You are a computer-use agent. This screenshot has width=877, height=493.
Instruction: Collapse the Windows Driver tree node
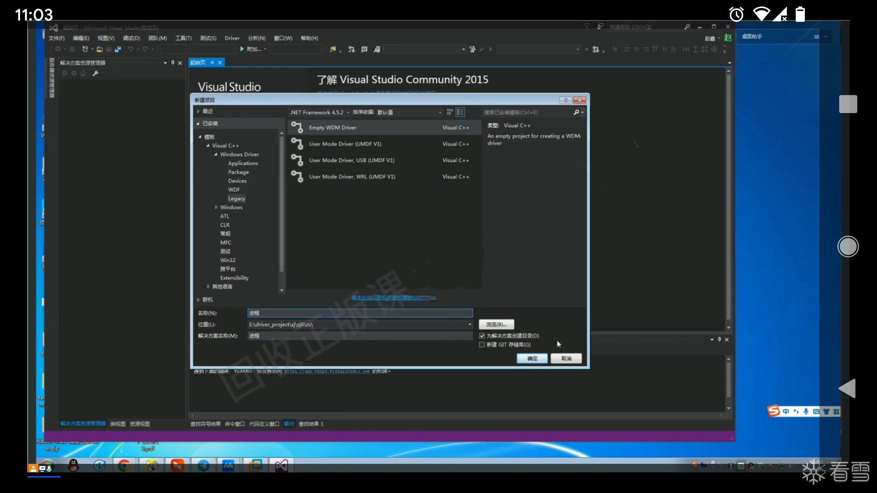(216, 154)
